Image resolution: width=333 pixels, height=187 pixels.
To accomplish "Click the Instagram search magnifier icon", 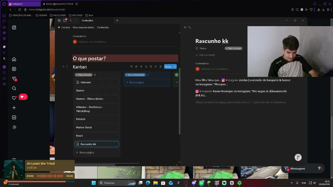I will pos(14,88).
